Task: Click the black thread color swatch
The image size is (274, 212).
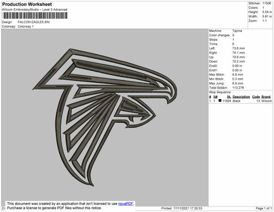Action: [x=220, y=101]
